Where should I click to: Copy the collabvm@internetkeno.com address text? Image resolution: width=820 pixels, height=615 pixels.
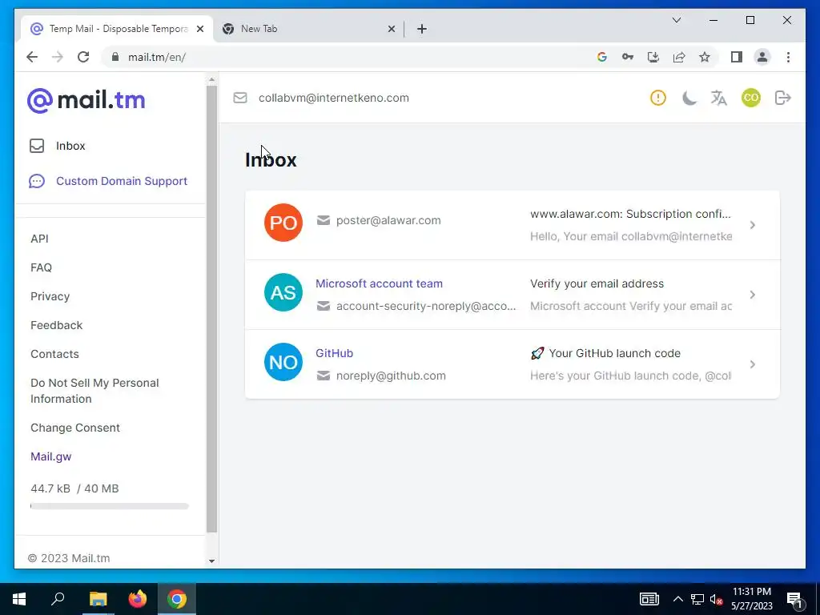334,98
